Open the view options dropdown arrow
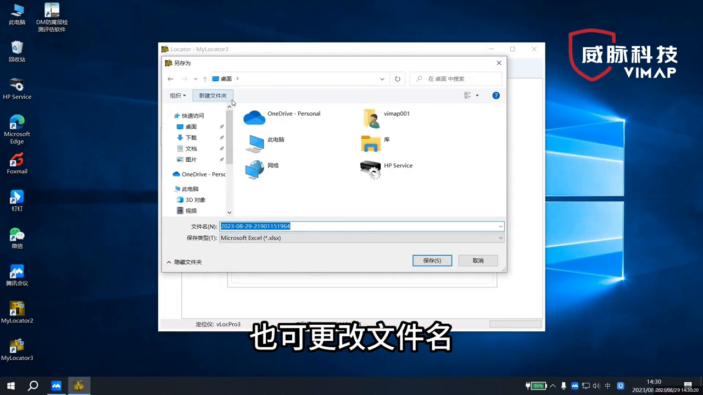This screenshot has height=395, width=703. [x=477, y=95]
